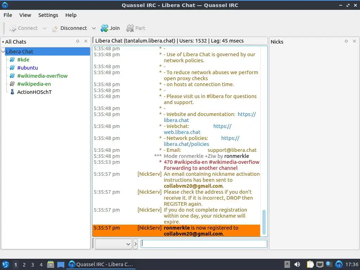Close the Nicks panel

[x=354, y=41]
